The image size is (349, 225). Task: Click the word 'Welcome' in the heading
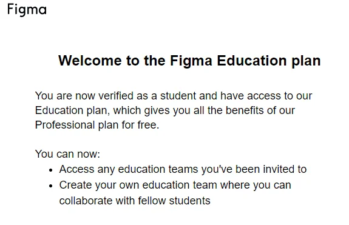90,61
